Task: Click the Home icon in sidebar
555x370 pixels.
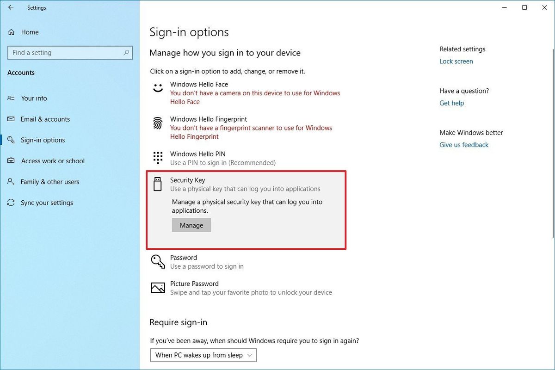Action: pos(11,32)
